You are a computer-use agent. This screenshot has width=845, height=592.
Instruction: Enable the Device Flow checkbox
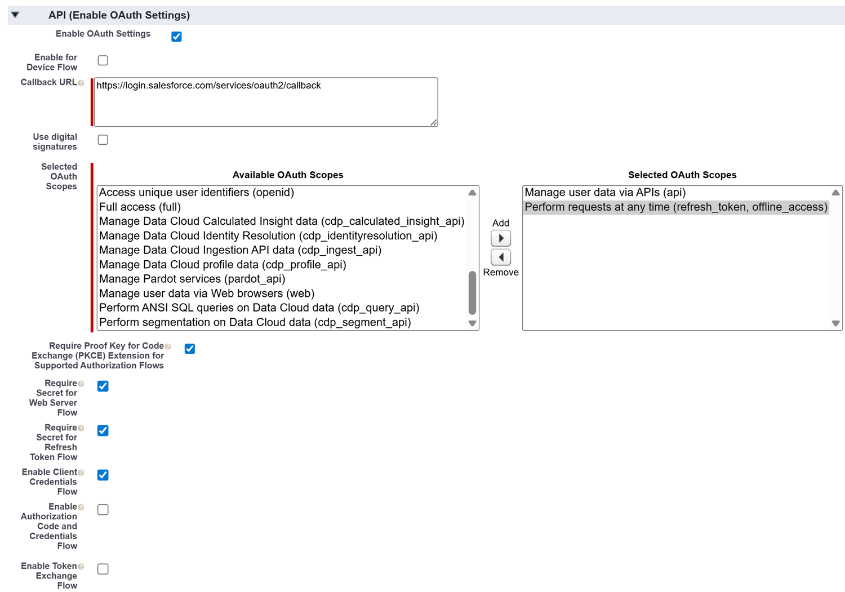click(x=103, y=60)
